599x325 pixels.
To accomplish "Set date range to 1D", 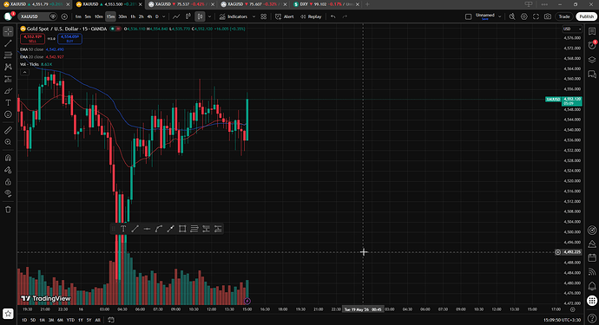I will point(24,320).
